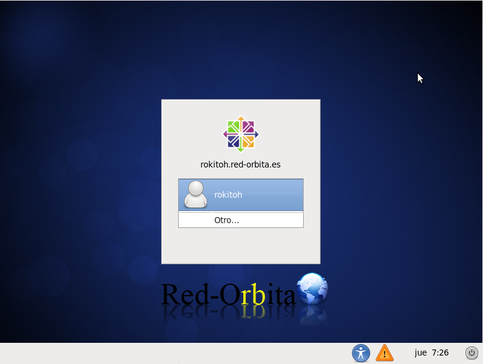Choose the Otro... login option

click(x=240, y=220)
